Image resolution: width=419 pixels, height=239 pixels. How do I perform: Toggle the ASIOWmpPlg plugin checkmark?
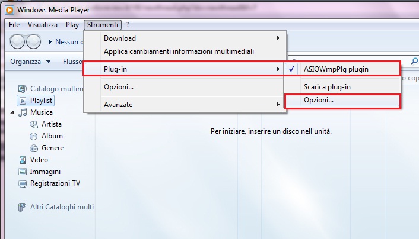[291, 69]
